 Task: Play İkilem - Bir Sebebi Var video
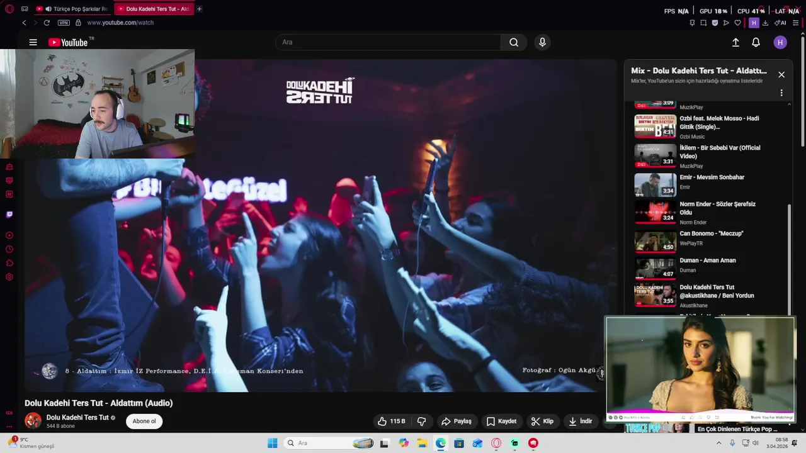coord(710,156)
